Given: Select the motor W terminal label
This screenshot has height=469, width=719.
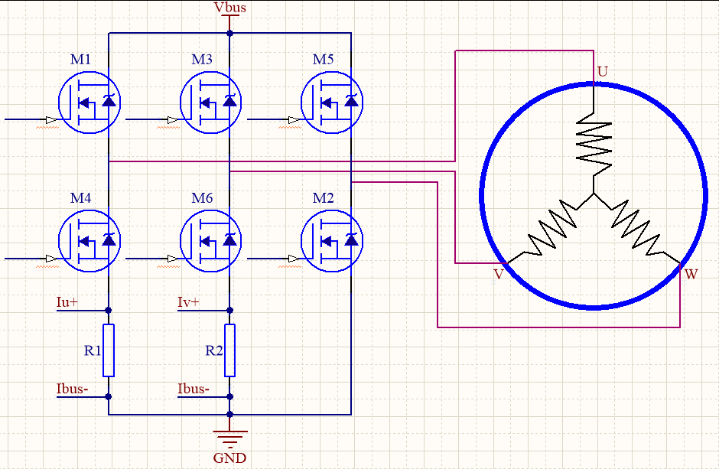Looking at the screenshot, I should tap(691, 274).
